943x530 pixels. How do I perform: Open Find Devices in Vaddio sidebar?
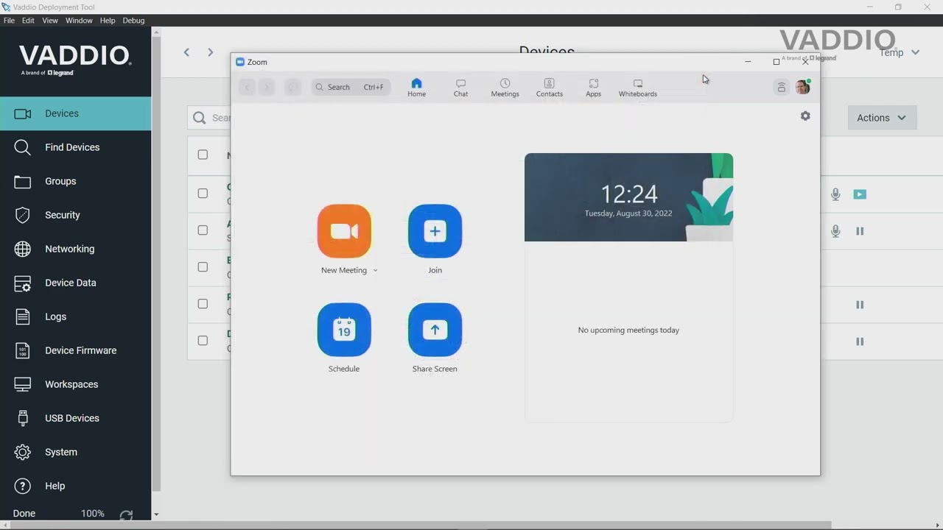tap(76, 147)
